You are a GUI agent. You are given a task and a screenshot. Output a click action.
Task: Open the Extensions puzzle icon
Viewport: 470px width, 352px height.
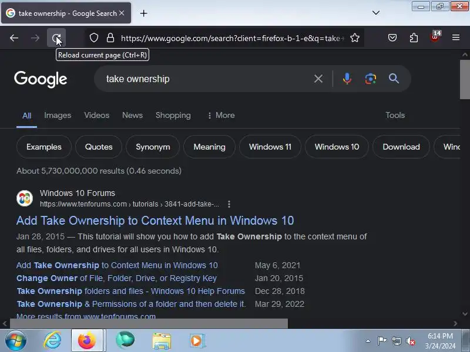point(414,38)
